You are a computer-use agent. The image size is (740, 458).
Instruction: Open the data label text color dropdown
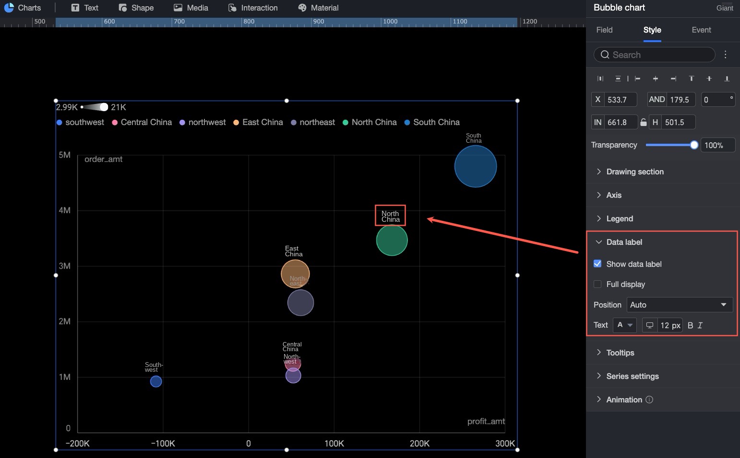click(625, 325)
